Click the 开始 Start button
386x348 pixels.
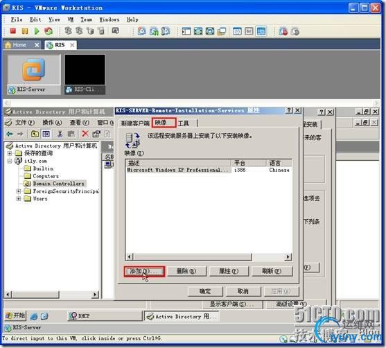[x=15, y=315]
